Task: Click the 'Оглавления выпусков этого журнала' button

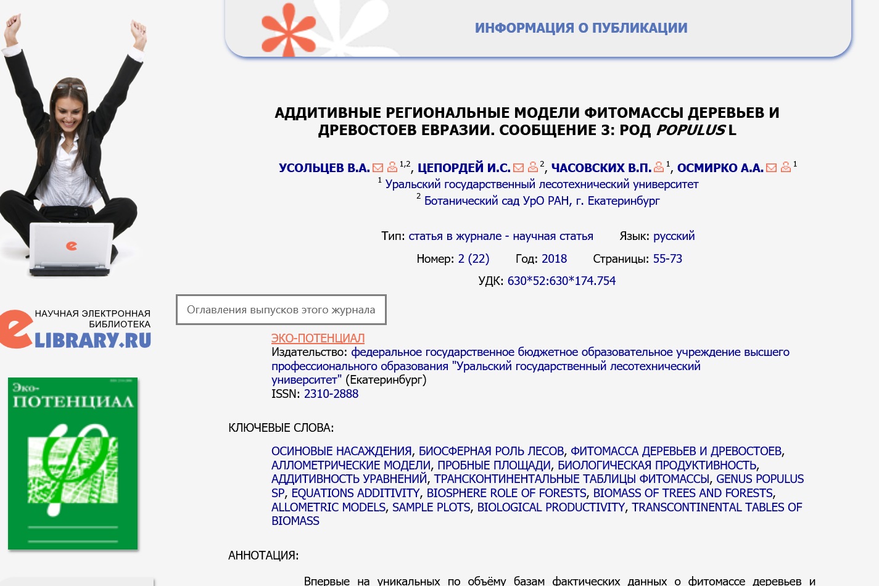Action: pos(281,310)
